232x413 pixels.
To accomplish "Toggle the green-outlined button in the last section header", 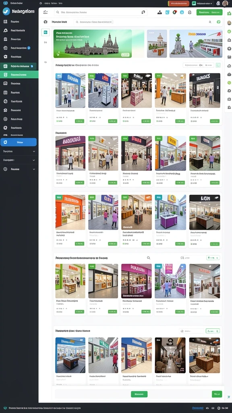I will [213, 331].
